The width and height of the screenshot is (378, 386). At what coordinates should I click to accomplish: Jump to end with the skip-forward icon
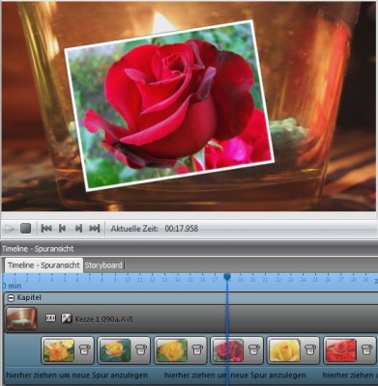[95, 229]
